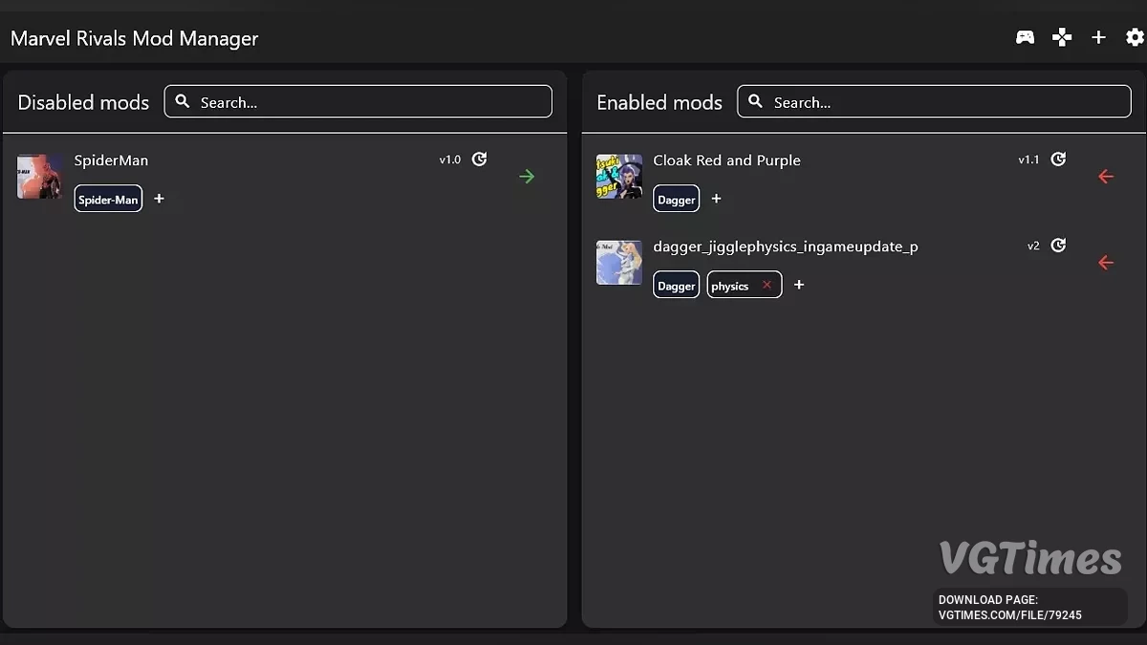Add a tag to the SpiderMan mod
1147x645 pixels.
pos(160,199)
